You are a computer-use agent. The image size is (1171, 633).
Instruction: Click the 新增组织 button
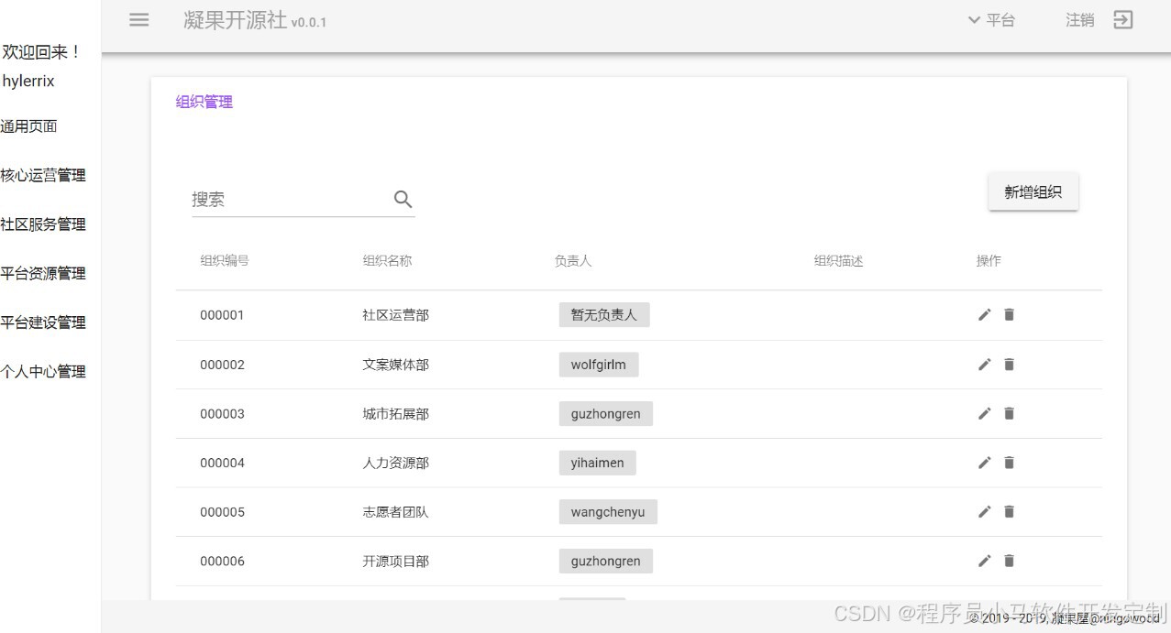pos(1033,191)
